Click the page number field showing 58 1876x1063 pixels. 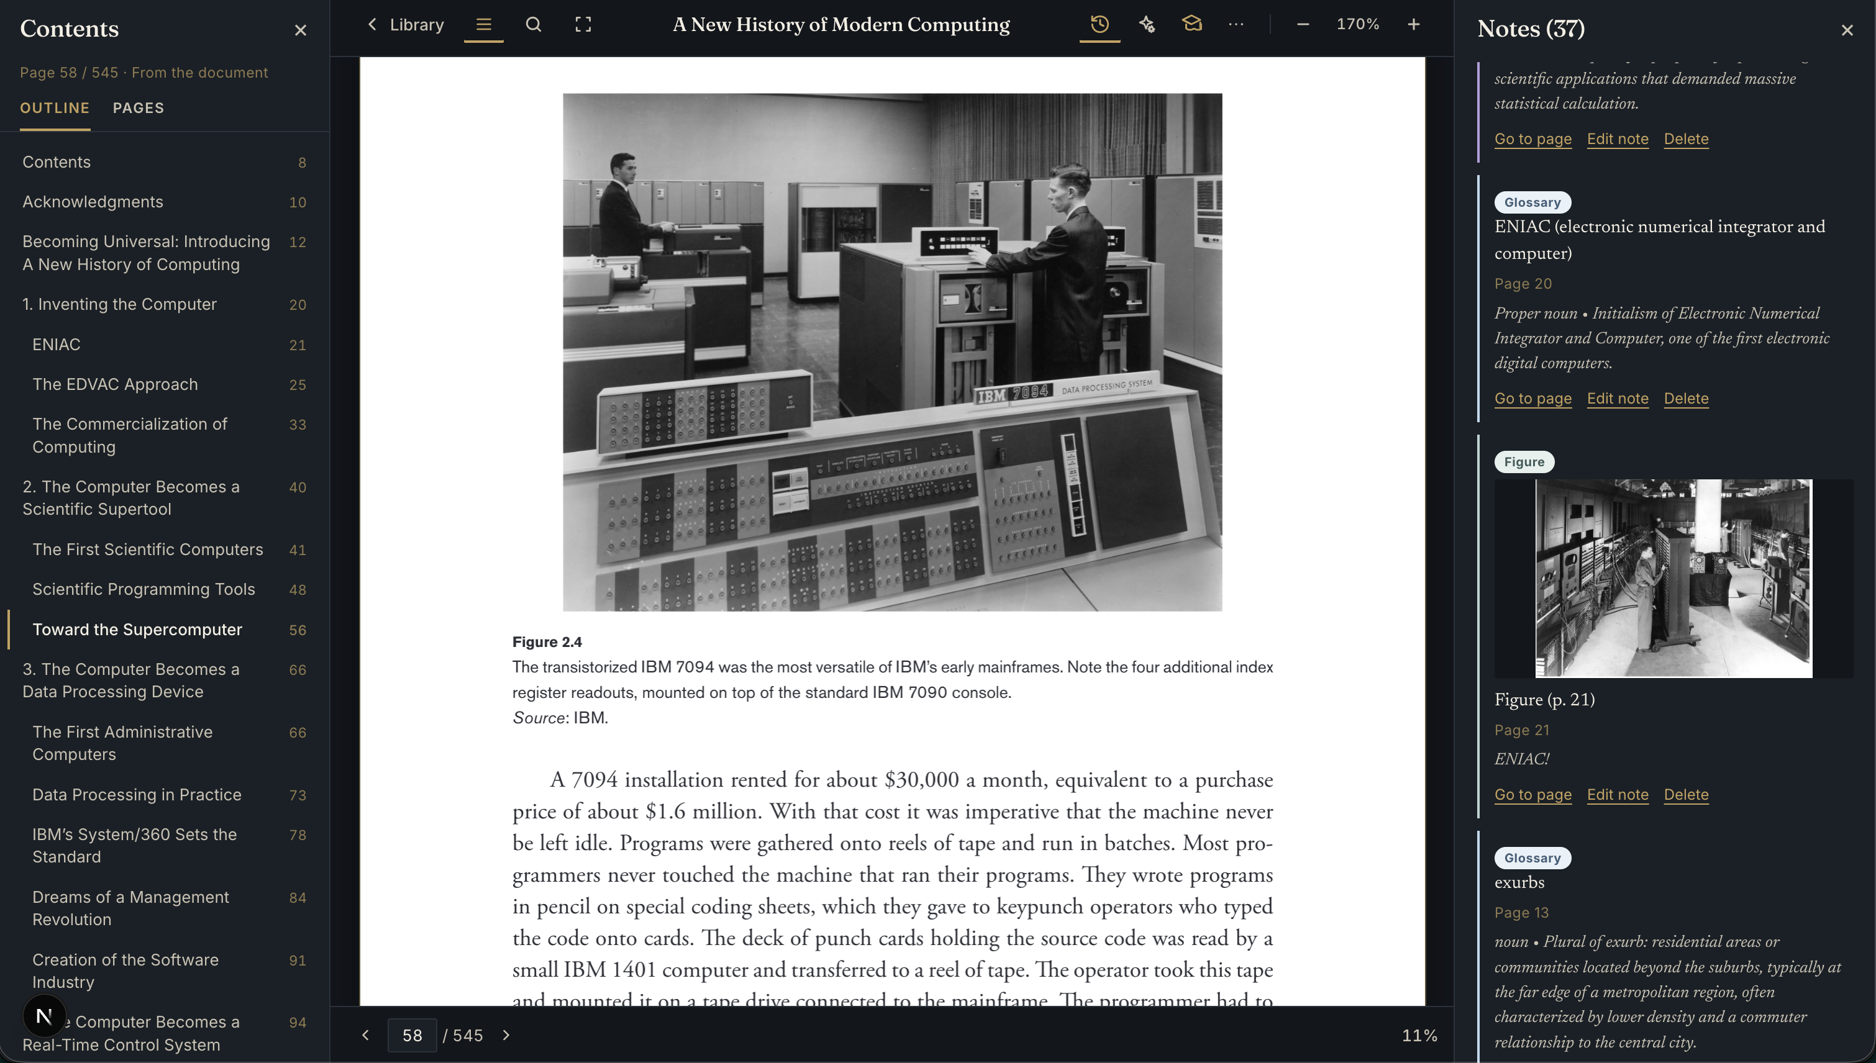pyautogui.click(x=412, y=1035)
